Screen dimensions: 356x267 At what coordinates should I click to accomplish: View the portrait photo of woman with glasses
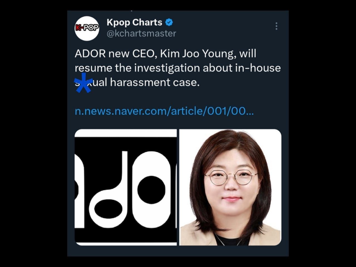pos(230,187)
